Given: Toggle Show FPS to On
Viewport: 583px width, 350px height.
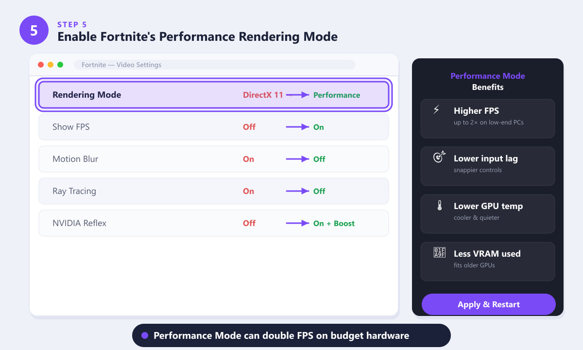Looking at the screenshot, I should (x=319, y=127).
